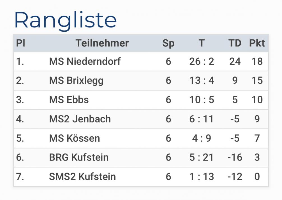The image size is (282, 200).
Task: Click the 15 points cell of Brixlegg
Action: [257, 81]
